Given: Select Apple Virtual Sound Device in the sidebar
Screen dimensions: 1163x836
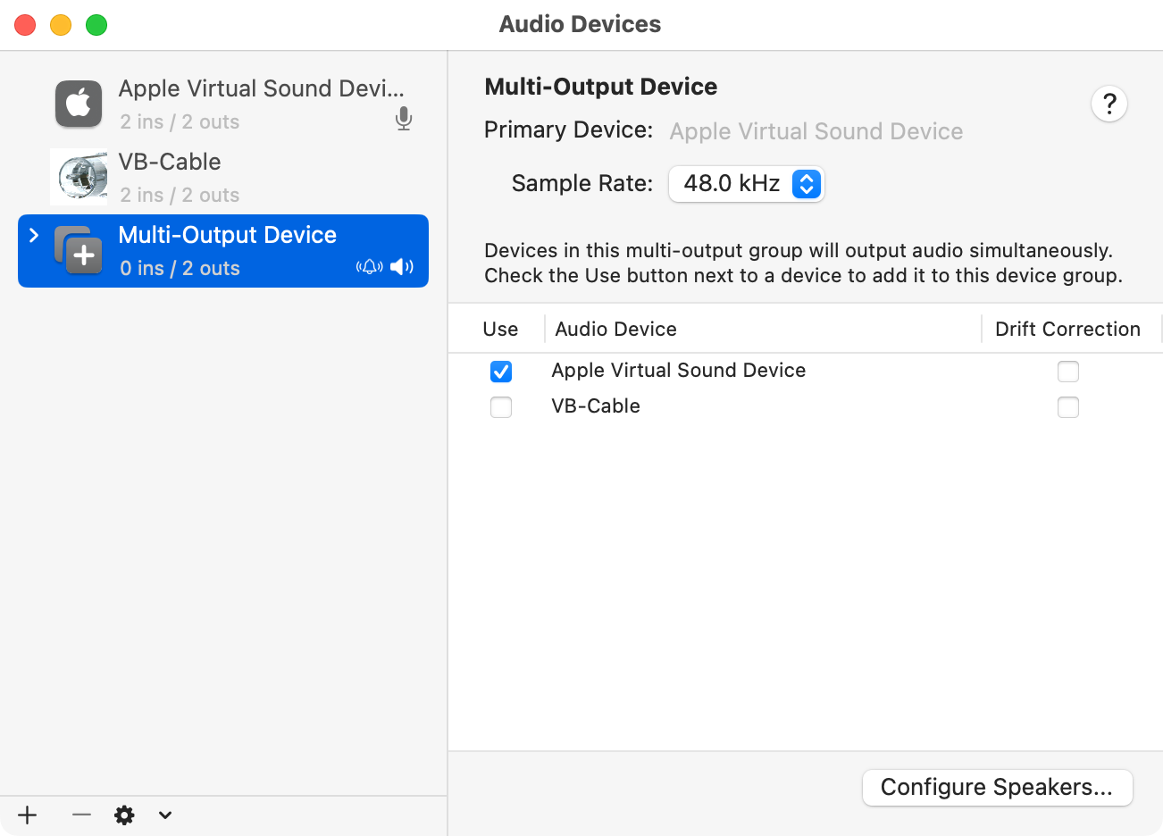Looking at the screenshot, I should 223,104.
